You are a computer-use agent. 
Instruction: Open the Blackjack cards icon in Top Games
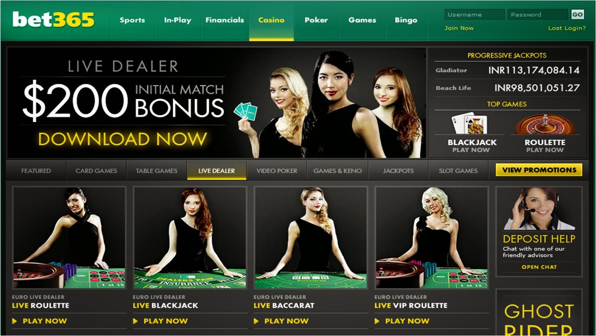469,123
